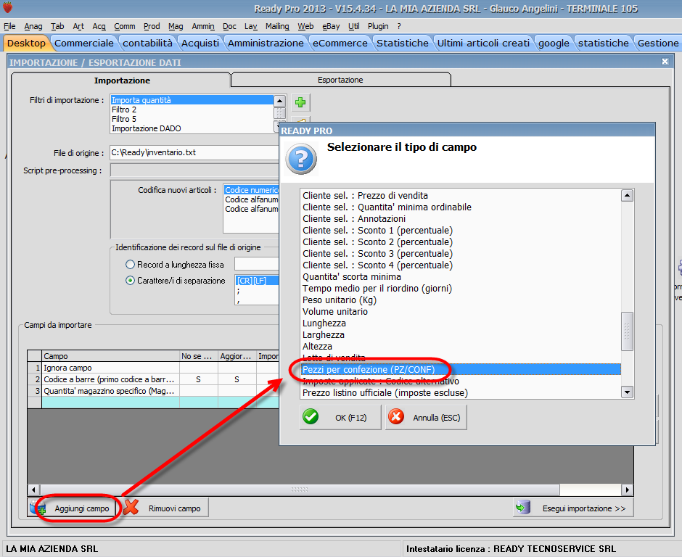Open the Acq menu
The image size is (682, 557).
pyautogui.click(x=99, y=26)
